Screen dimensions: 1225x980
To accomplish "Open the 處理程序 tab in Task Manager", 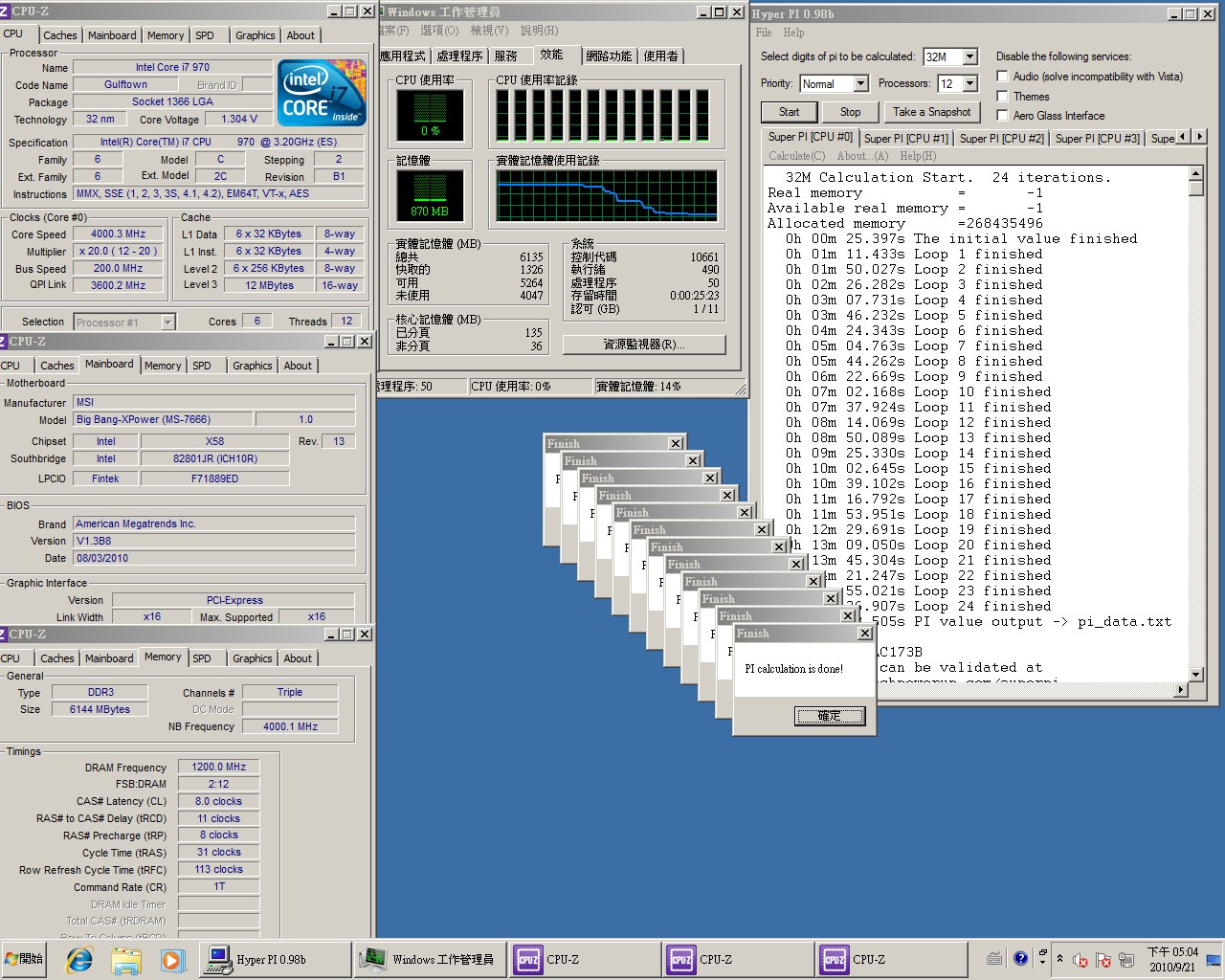I will 459,56.
